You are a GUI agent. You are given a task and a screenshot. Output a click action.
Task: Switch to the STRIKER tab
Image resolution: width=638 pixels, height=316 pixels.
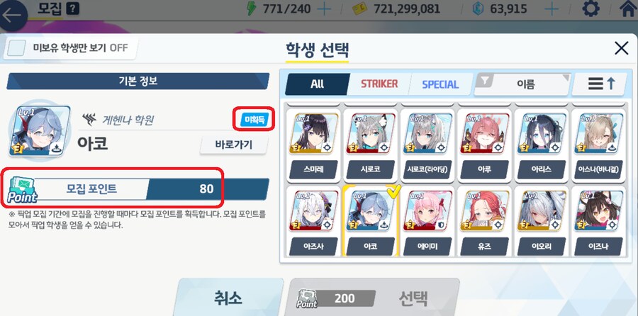pos(379,84)
